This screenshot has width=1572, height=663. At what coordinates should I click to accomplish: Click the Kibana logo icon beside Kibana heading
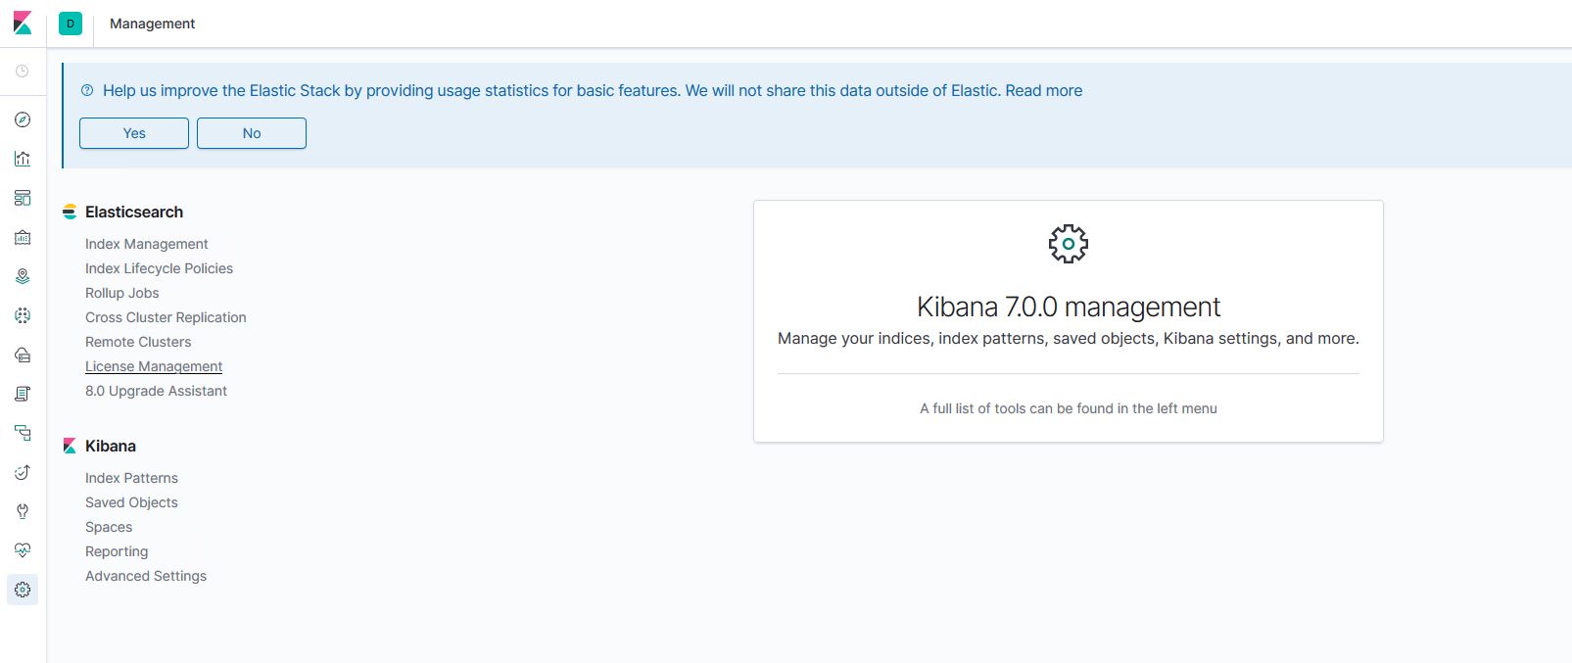tap(70, 446)
